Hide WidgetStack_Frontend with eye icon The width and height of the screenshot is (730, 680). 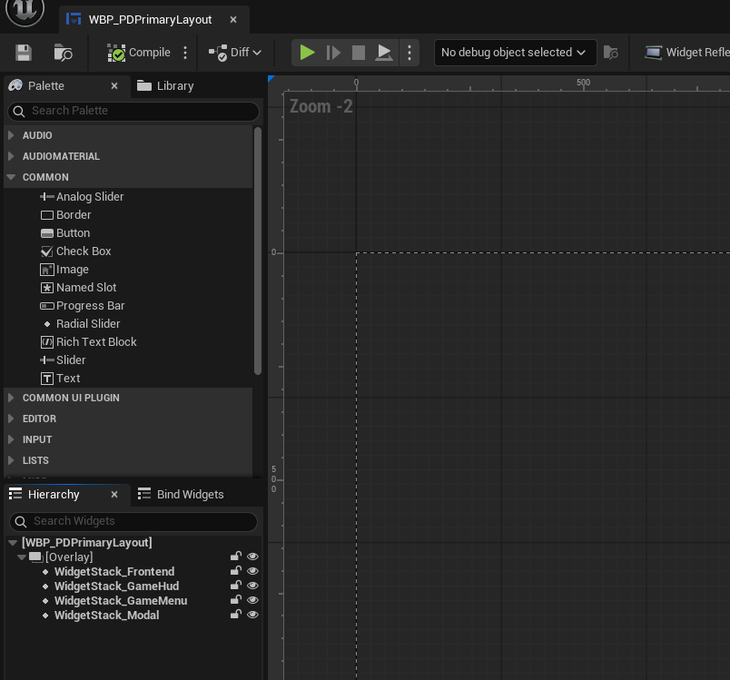tap(252, 571)
